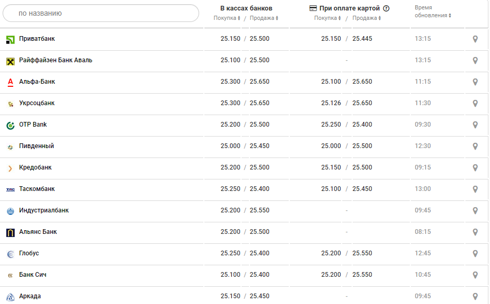
Task: Open the Укрсоцбанк bank link
Action: (37, 104)
